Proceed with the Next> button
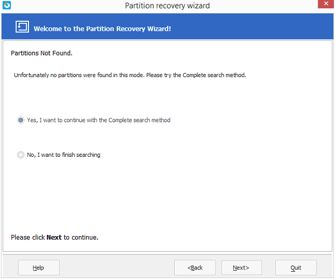335x279 pixels. pyautogui.click(x=241, y=268)
